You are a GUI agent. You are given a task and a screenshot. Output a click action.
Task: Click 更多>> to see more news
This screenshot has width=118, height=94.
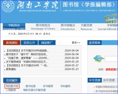[x=76, y=43]
